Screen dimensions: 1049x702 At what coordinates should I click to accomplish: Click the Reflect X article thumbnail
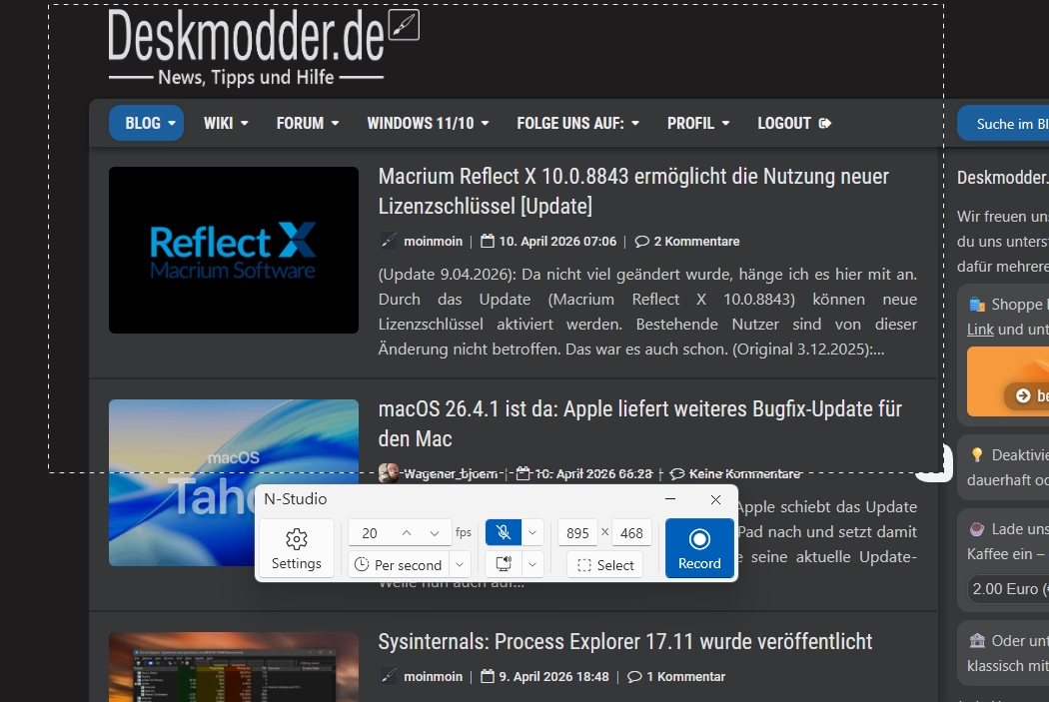[x=233, y=250]
